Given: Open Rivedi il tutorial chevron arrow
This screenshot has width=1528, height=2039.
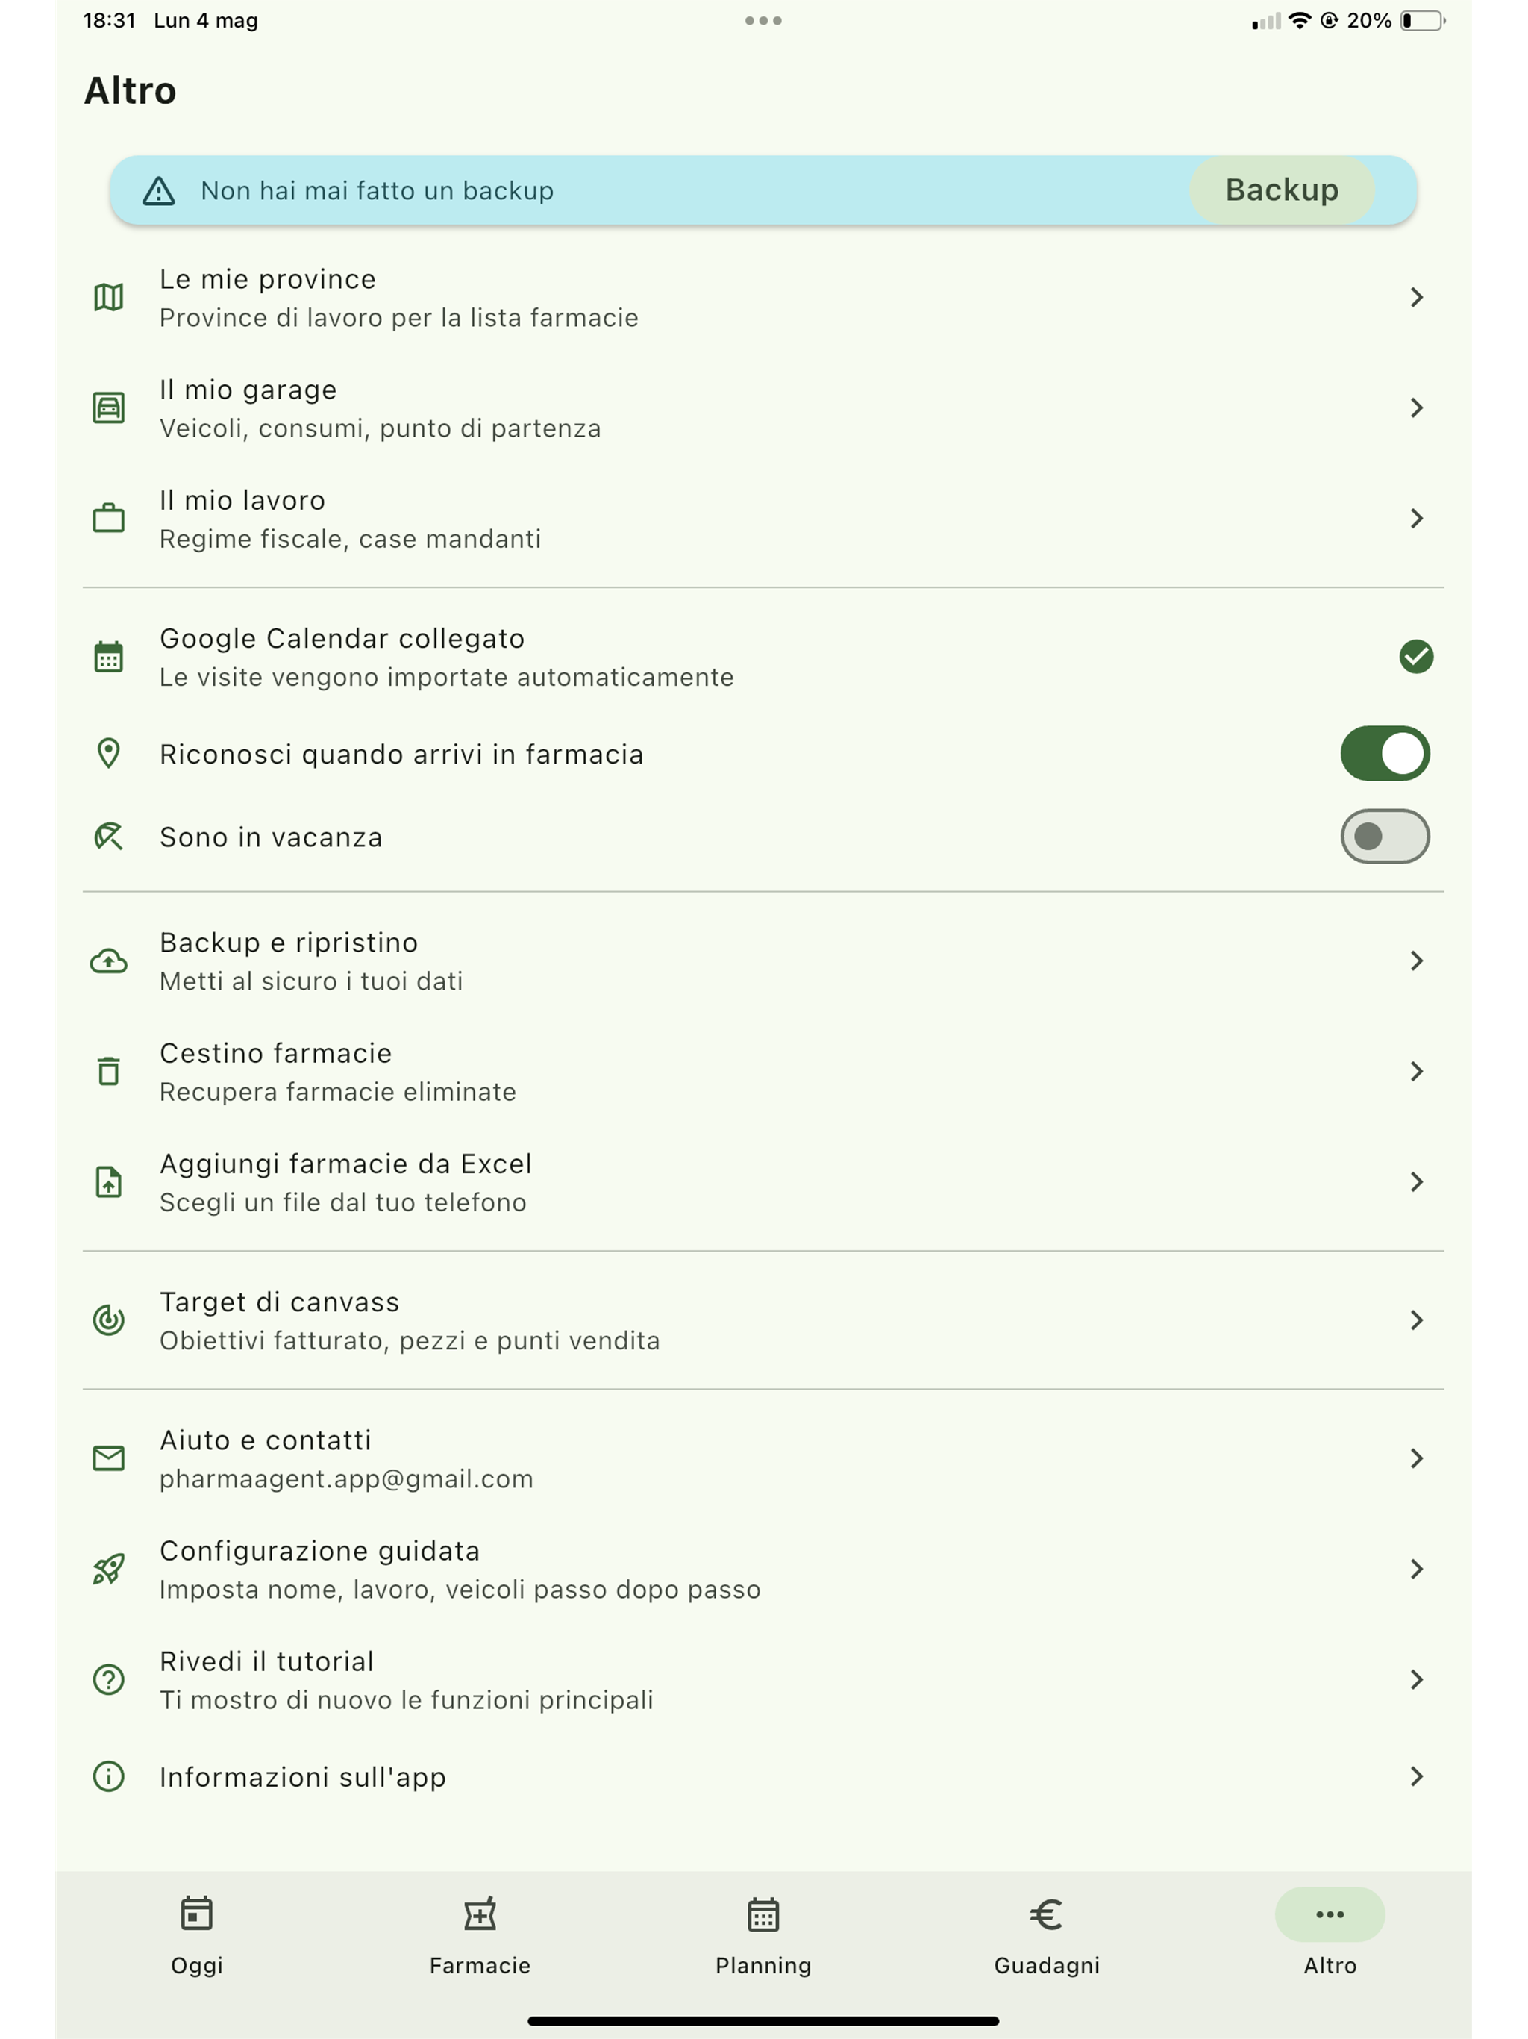Looking at the screenshot, I should click(1417, 1679).
